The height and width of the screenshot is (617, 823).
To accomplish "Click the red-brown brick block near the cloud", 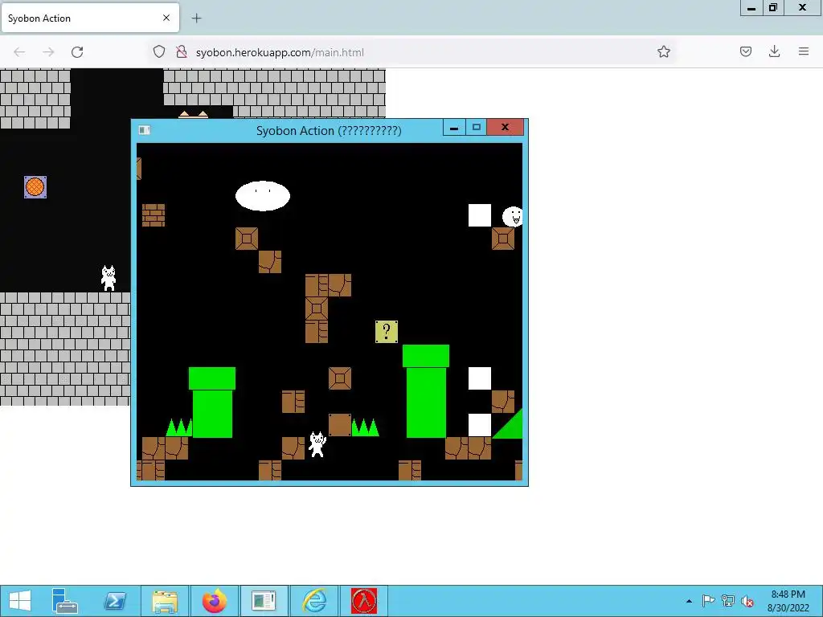I will pos(154,215).
